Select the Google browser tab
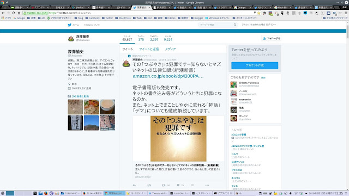Image resolution: width=349 pixels, height=196 pixels. click(242, 8)
